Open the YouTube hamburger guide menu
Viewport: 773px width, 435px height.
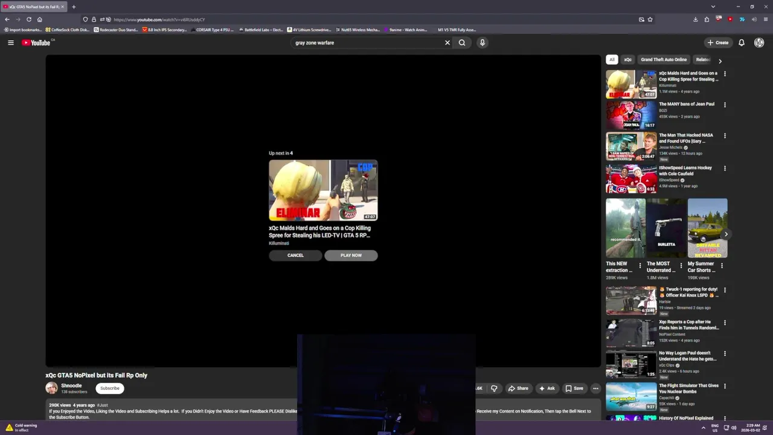click(x=10, y=42)
